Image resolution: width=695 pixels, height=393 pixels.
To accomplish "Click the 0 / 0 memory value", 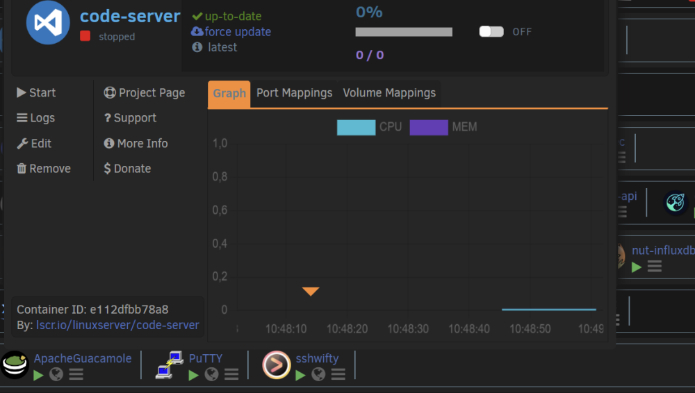I will click(370, 55).
